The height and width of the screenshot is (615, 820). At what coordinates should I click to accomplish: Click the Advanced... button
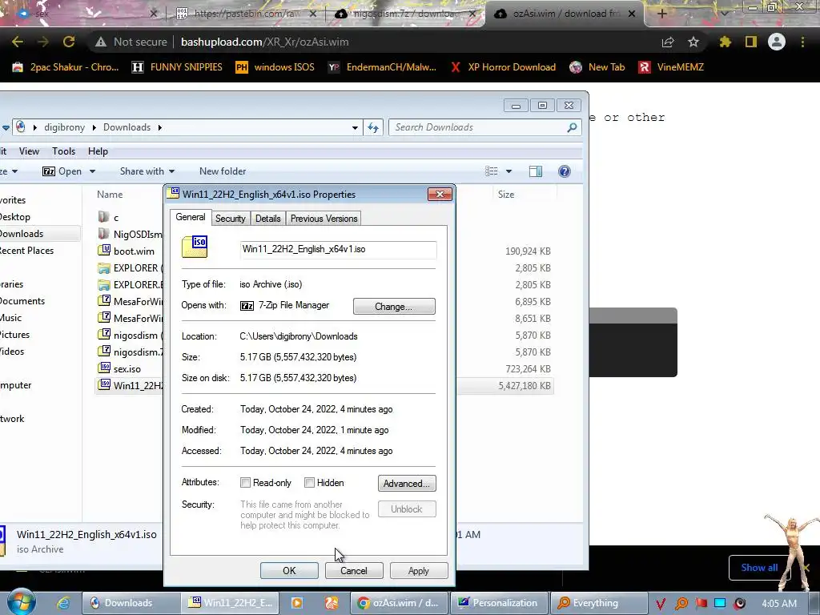pos(406,483)
